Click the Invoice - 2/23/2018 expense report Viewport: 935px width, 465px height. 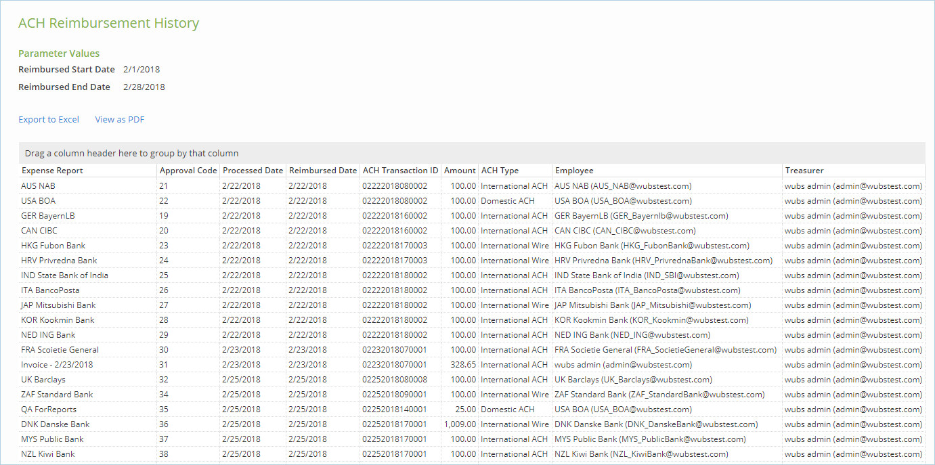57,365
